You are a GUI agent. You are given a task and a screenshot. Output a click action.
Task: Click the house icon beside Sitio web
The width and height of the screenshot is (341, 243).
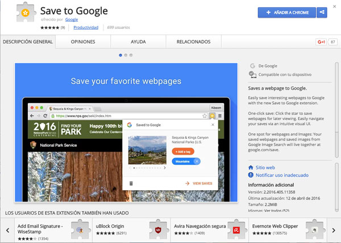(x=251, y=168)
